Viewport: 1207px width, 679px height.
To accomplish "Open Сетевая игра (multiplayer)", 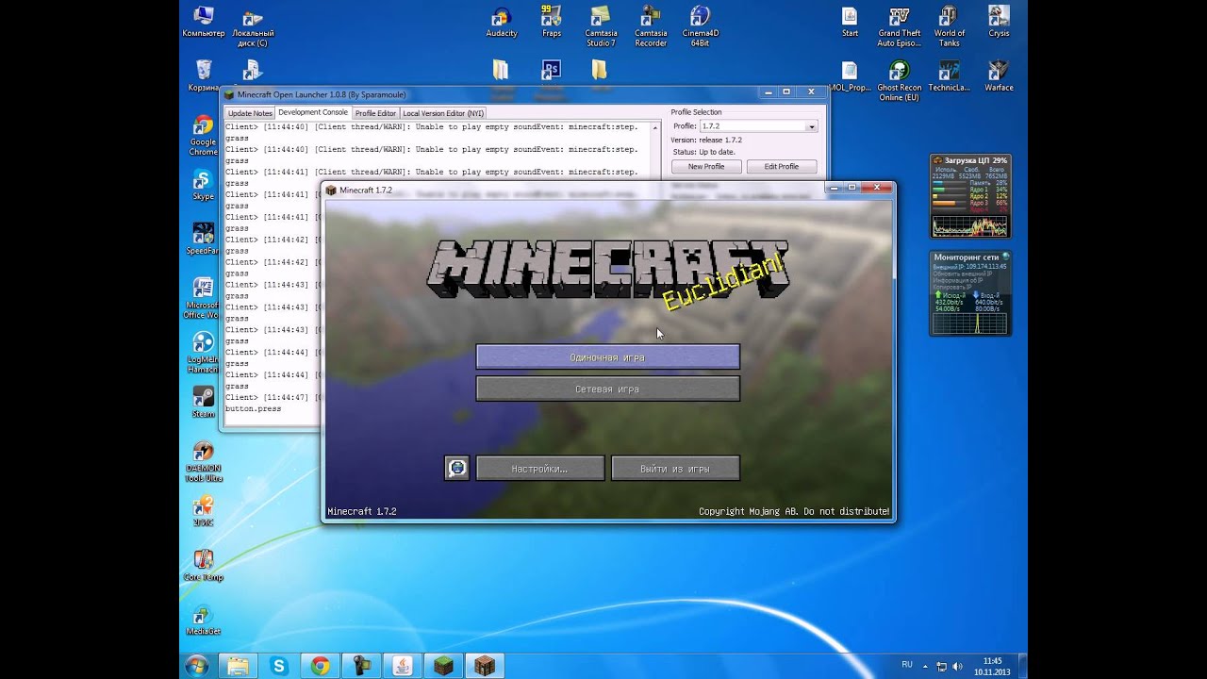I will (x=607, y=389).
